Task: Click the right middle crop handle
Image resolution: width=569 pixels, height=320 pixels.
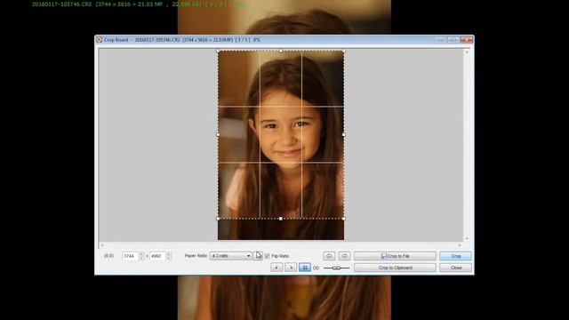Action: [344, 134]
